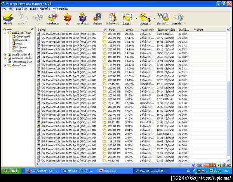
Task: Select row Lie To Me Ep.04 [450p].avi.005
Action: (x=131, y=45)
